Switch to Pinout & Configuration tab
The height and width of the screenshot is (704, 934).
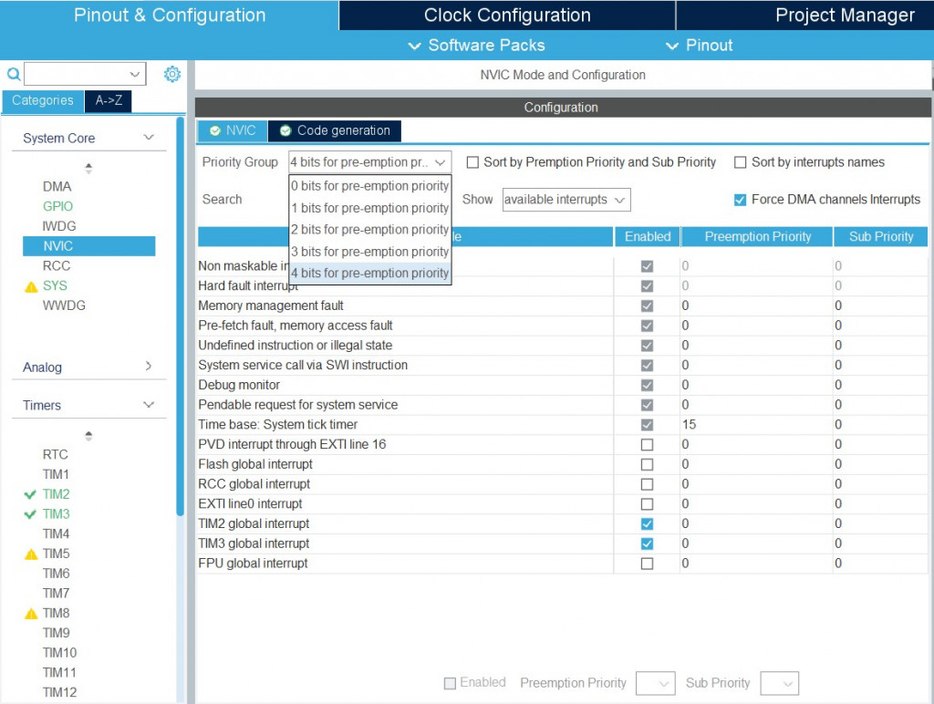tap(169, 15)
